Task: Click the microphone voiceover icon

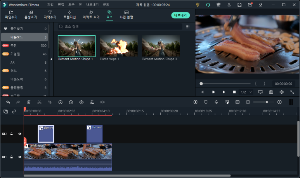Action: tap(217, 102)
